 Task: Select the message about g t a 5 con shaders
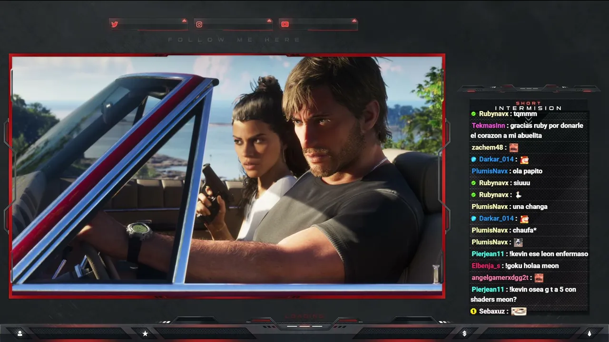coord(523,294)
